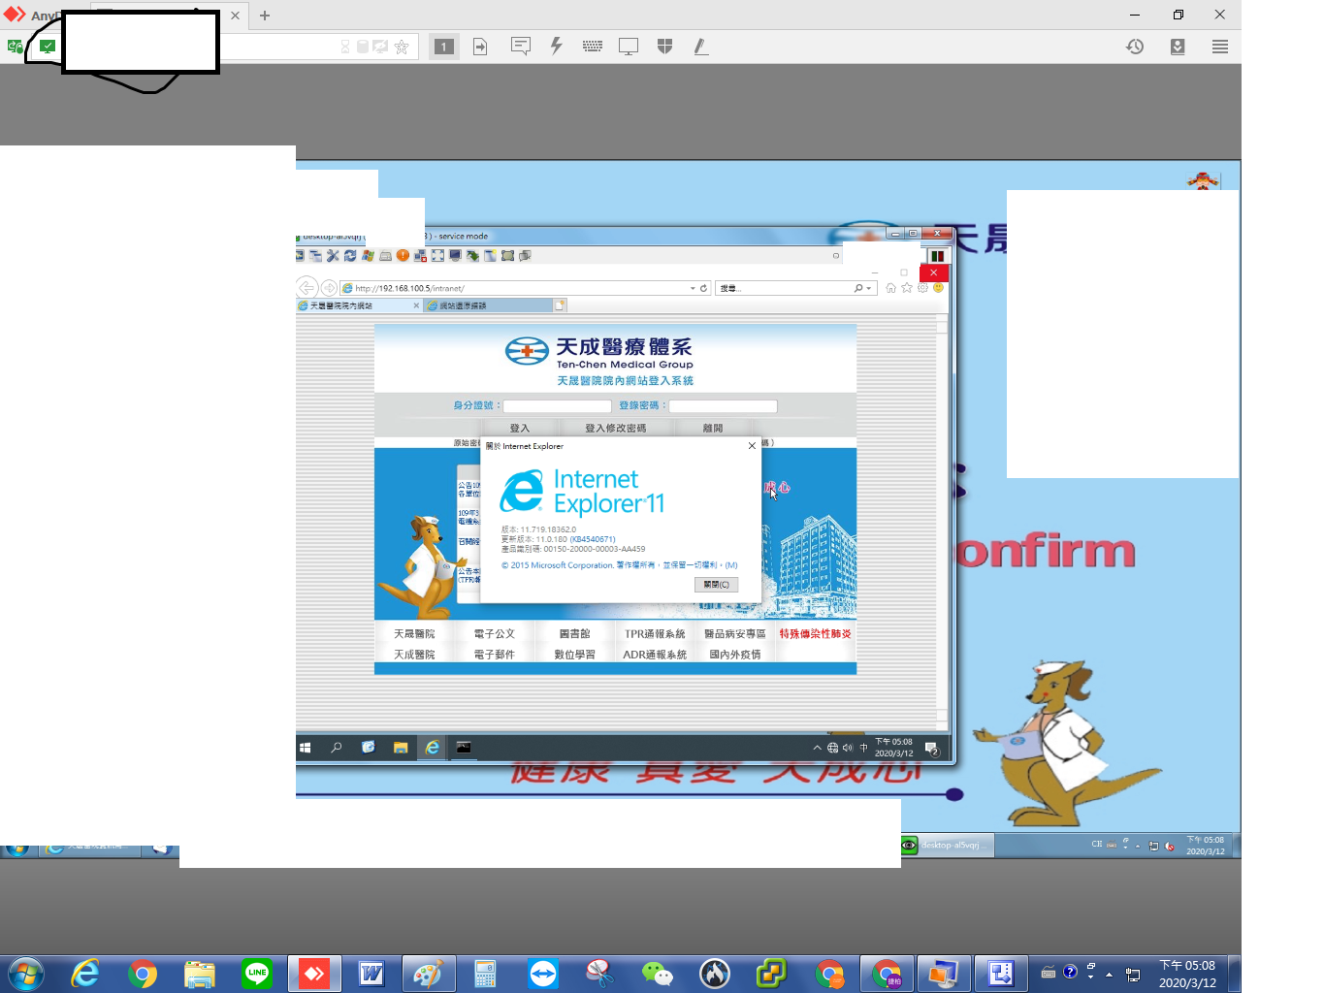Open AnyDesk main hamburger menu
Viewport: 1324px width, 993px height.
1220,47
